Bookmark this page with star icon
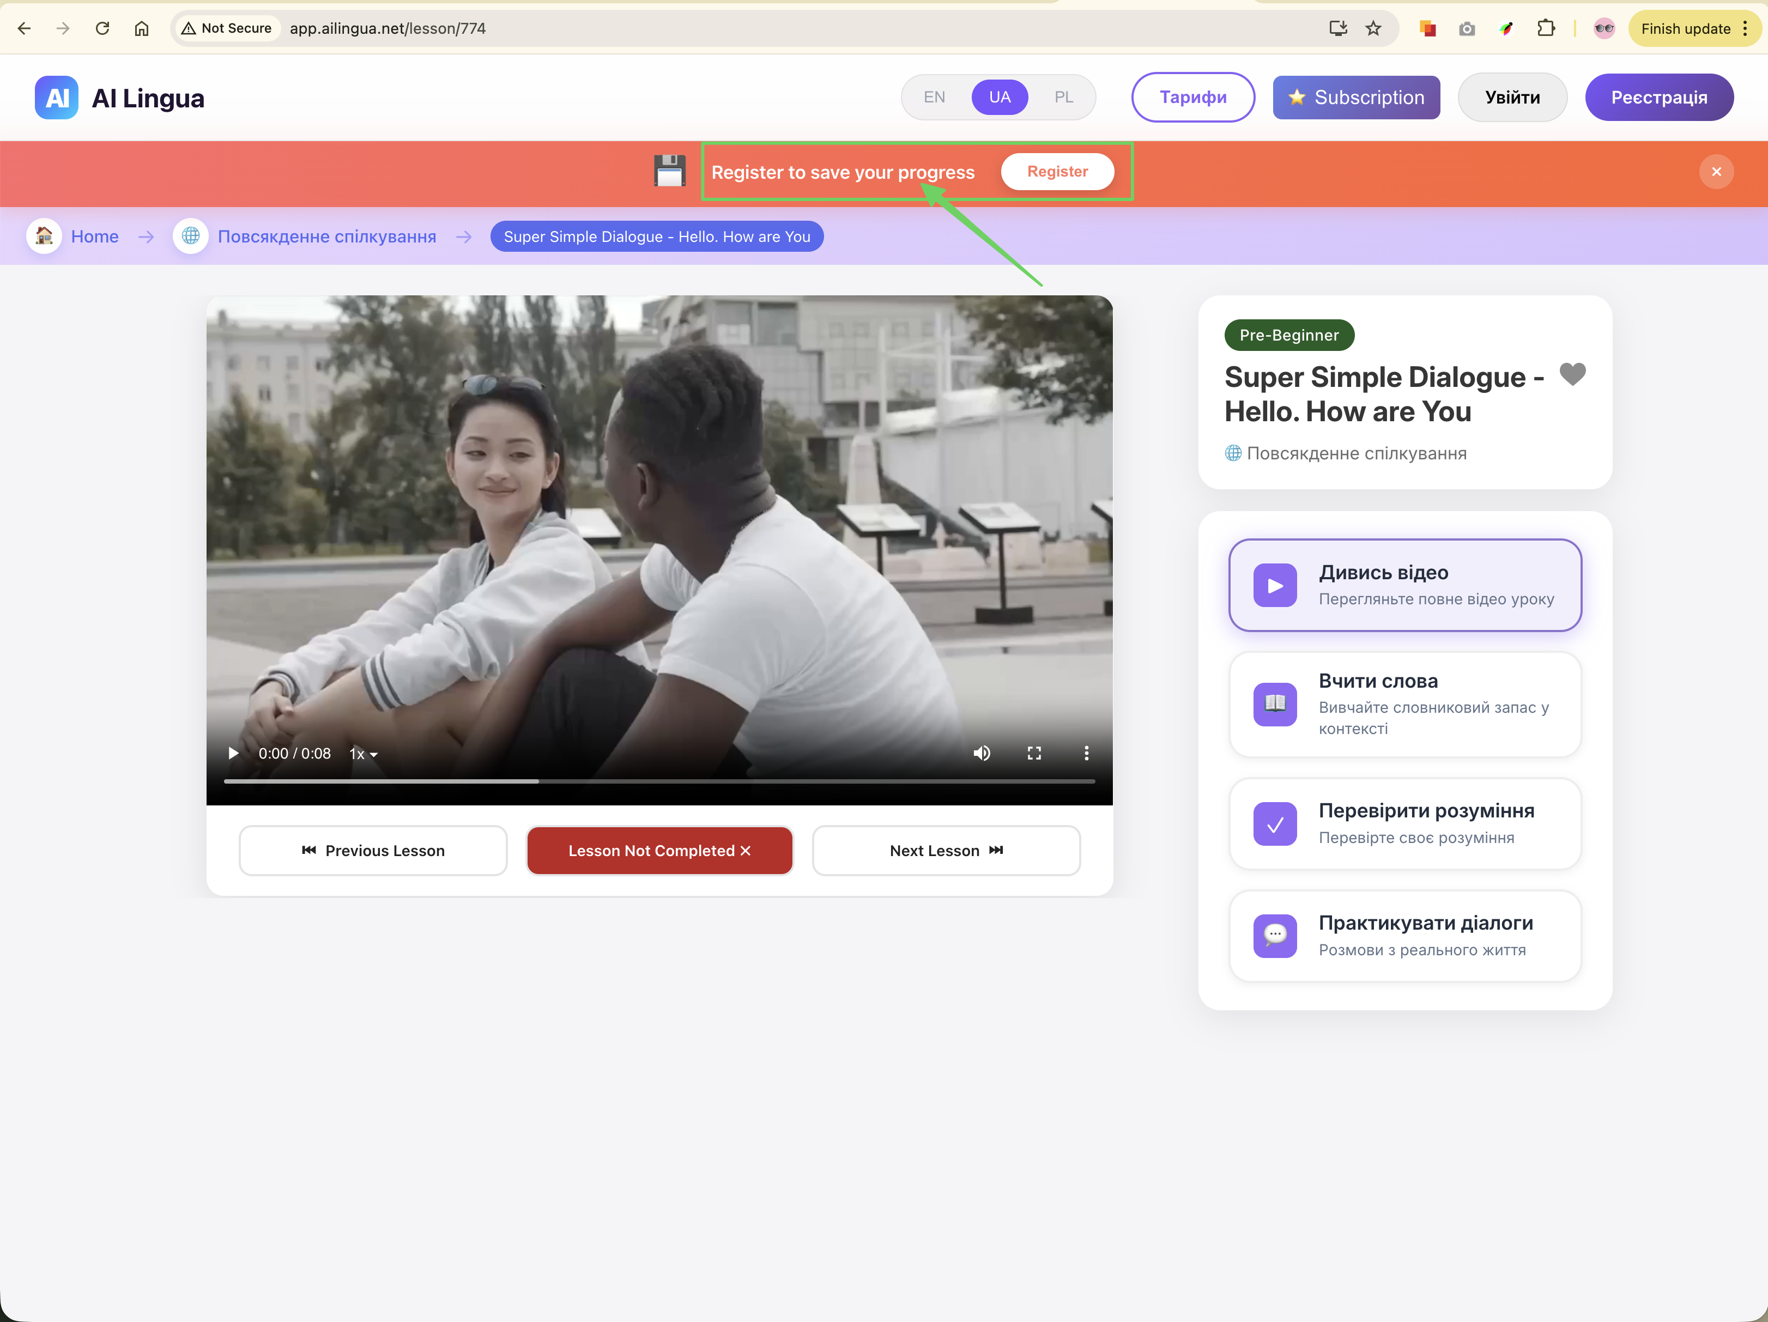Screen dimensions: 1768x1322 click(x=1373, y=29)
